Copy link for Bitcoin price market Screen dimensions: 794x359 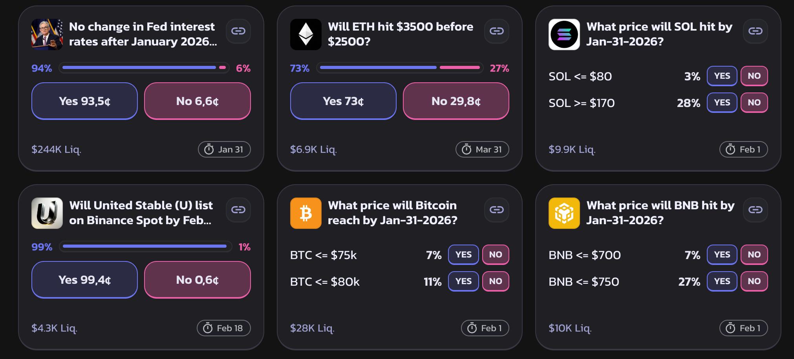point(496,210)
